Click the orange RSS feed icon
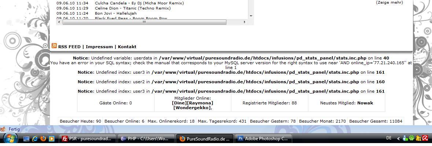The height and width of the screenshot is (146, 432). (x=54, y=46)
